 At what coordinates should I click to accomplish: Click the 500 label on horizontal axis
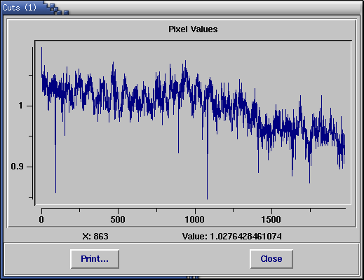click(118, 220)
